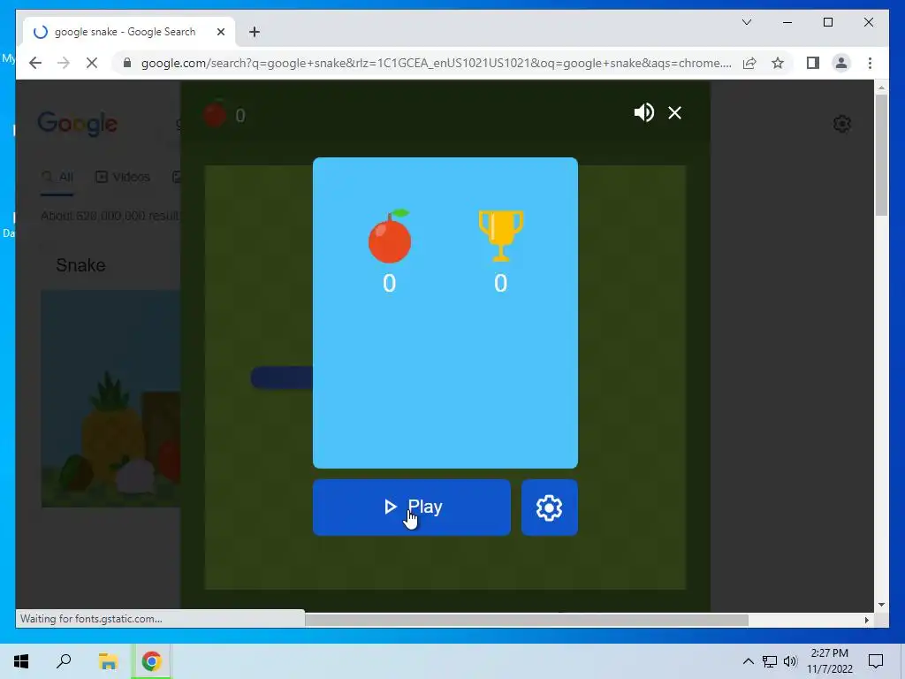Open the Windows Start menu
Screen dimensions: 905x679
[x=21, y=661]
